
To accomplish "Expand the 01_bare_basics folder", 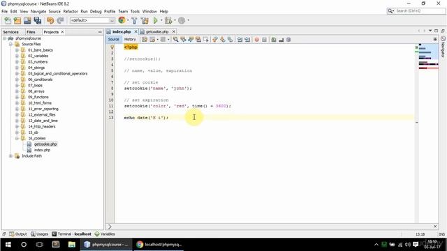I will click(x=17, y=50).
